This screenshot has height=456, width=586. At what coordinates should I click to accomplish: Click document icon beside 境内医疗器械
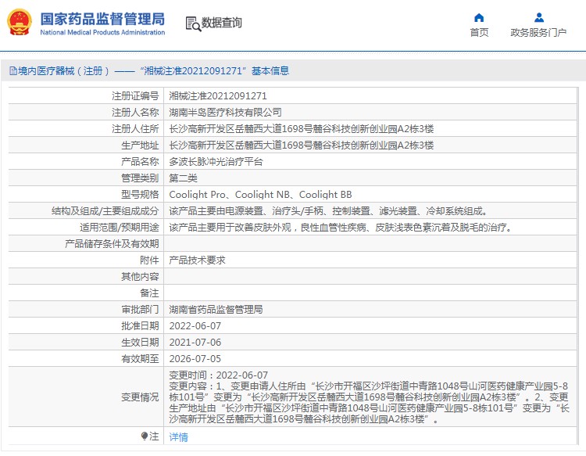tap(13, 70)
